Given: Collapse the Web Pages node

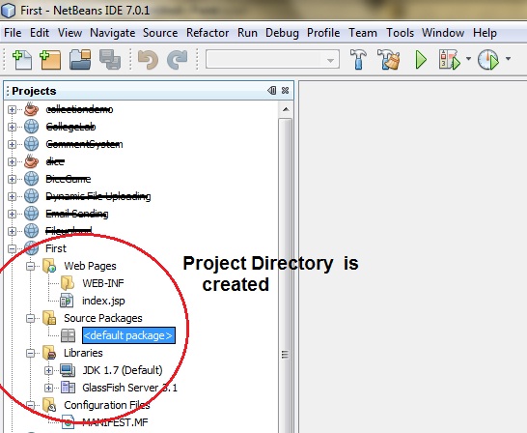Looking at the screenshot, I should [30, 266].
